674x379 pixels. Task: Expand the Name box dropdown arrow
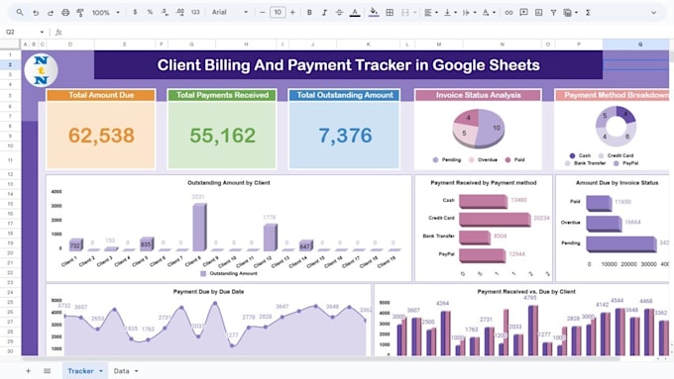click(42, 32)
